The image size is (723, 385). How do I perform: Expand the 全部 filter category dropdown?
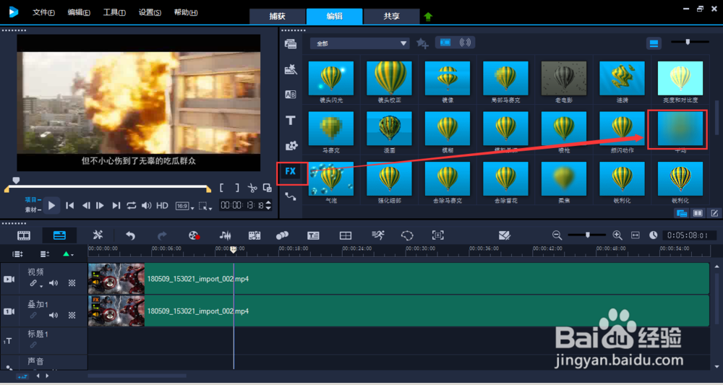click(x=359, y=43)
